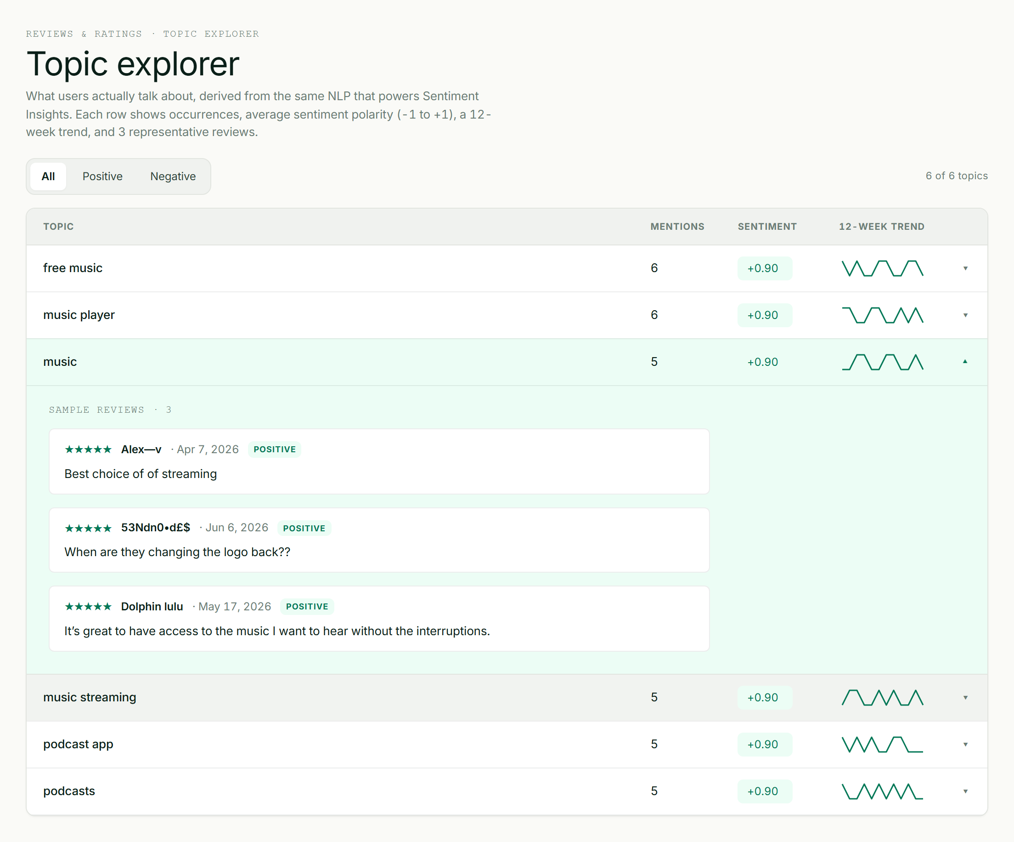Switch to the Positive filter tab
Image resolution: width=1014 pixels, height=842 pixels.
tap(102, 176)
